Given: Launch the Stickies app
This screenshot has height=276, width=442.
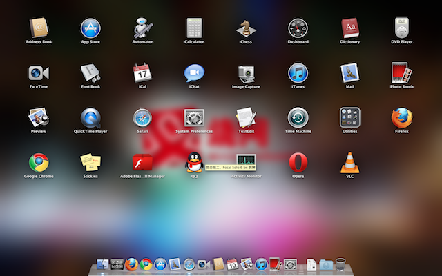Looking at the screenshot, I should coord(90,162).
